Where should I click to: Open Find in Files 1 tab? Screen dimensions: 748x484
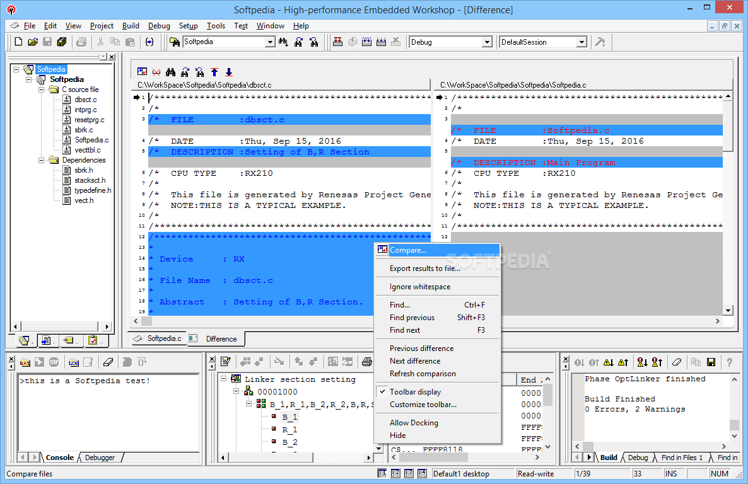tap(682, 458)
